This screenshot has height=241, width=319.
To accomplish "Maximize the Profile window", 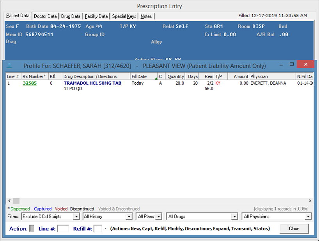I will coord(291,64).
